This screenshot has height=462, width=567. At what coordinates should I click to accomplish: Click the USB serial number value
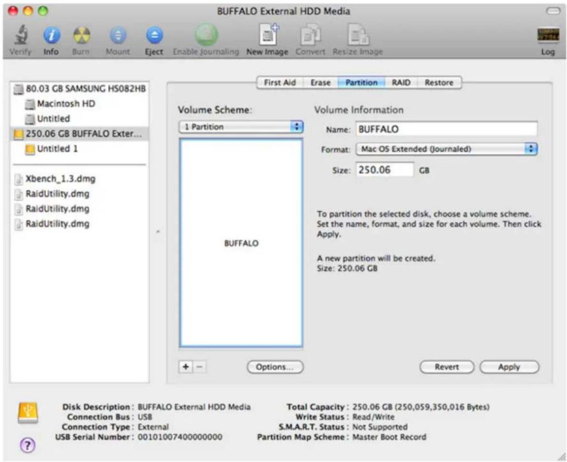tap(180, 437)
